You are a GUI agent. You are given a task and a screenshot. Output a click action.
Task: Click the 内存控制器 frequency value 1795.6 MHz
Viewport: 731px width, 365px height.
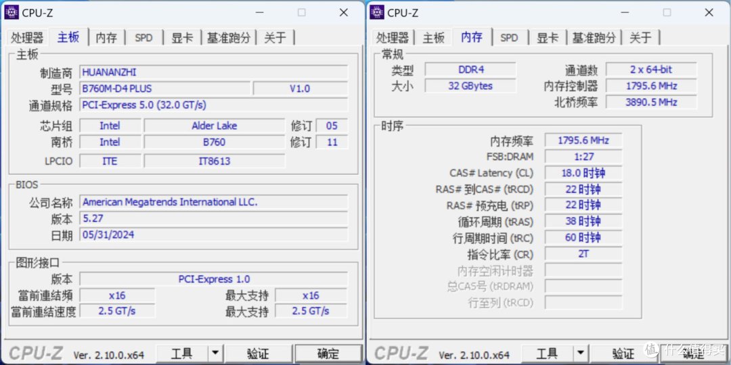point(651,86)
